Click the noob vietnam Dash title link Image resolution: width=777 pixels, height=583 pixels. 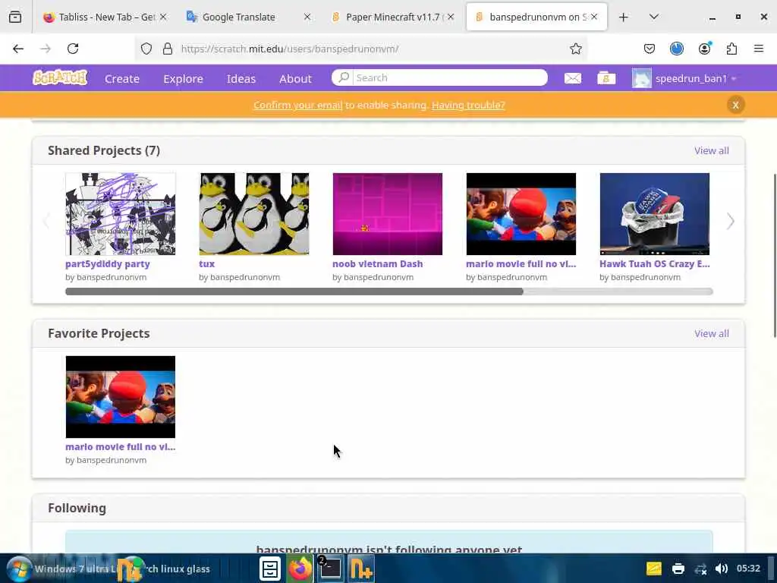click(x=378, y=263)
